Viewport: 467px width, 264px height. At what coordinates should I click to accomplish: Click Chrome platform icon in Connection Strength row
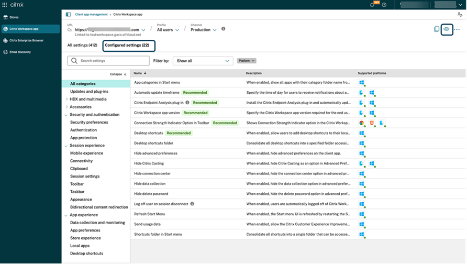coord(361,123)
